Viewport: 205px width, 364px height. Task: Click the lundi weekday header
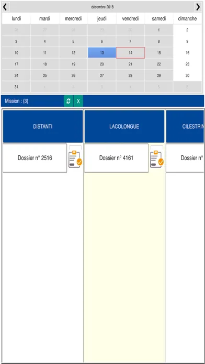coord(16,19)
